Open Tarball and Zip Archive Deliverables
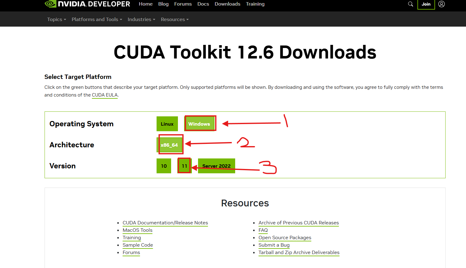Screen dimensions: 466x268 [299, 253]
